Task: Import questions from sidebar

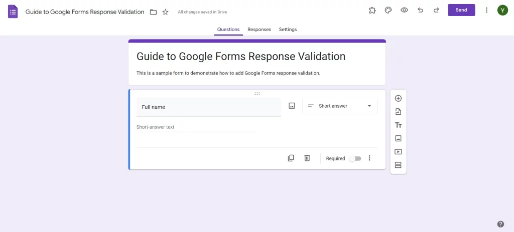Action: point(398,112)
